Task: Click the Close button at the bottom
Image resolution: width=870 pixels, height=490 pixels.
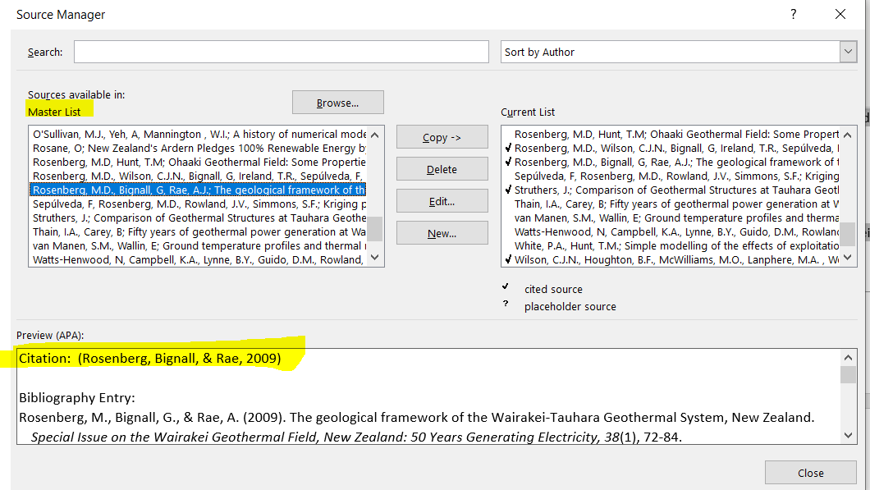Action: pos(811,473)
